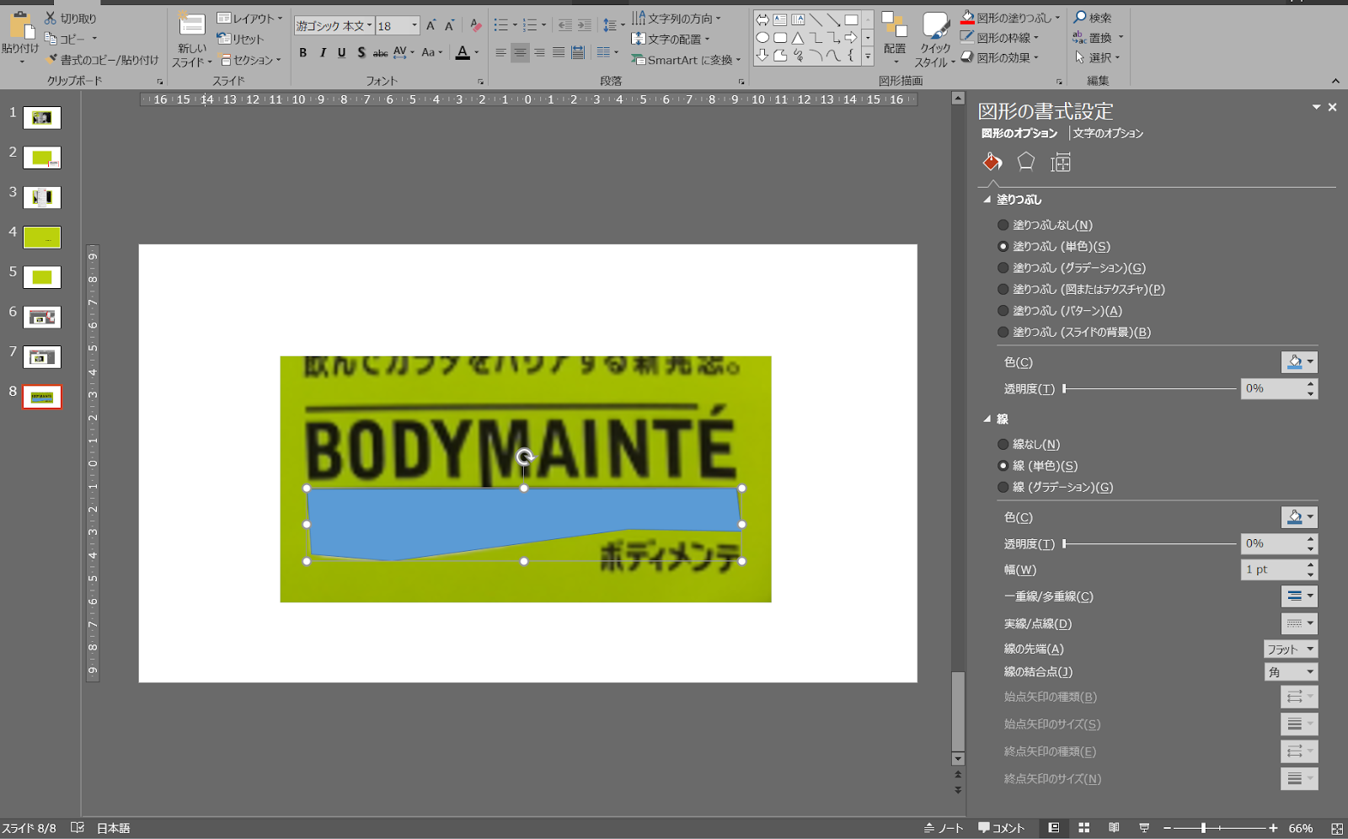The image size is (1348, 839).
Task: Start slideshow from status bar icon
Action: point(1144,828)
